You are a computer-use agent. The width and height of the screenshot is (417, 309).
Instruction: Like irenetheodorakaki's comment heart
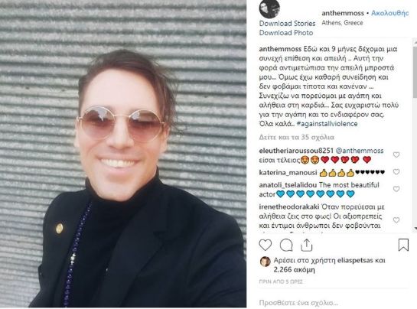tap(396, 220)
